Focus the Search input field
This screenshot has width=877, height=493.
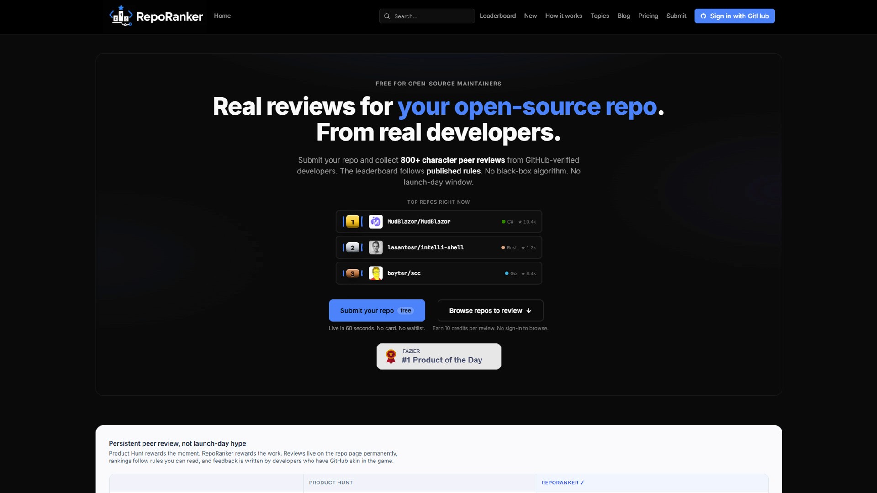coord(427,16)
